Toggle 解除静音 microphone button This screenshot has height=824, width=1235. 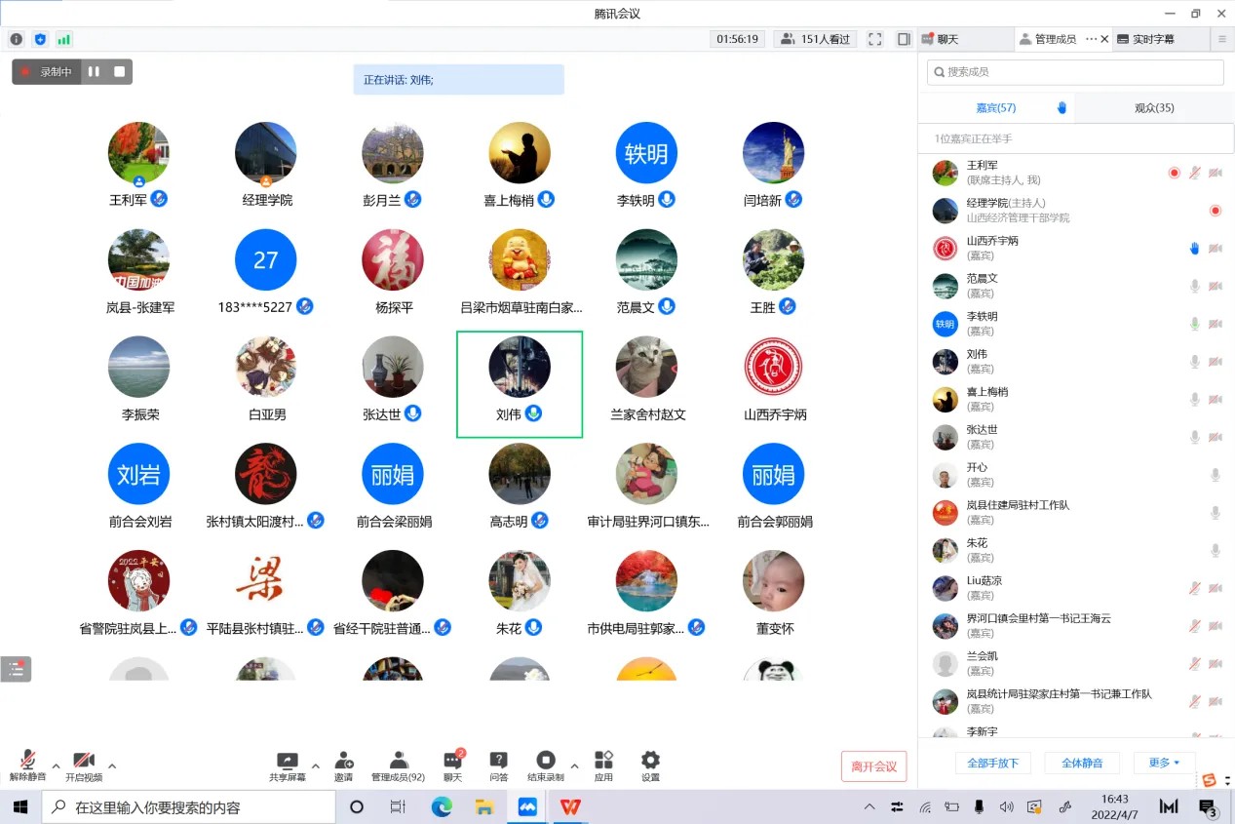pos(27,765)
